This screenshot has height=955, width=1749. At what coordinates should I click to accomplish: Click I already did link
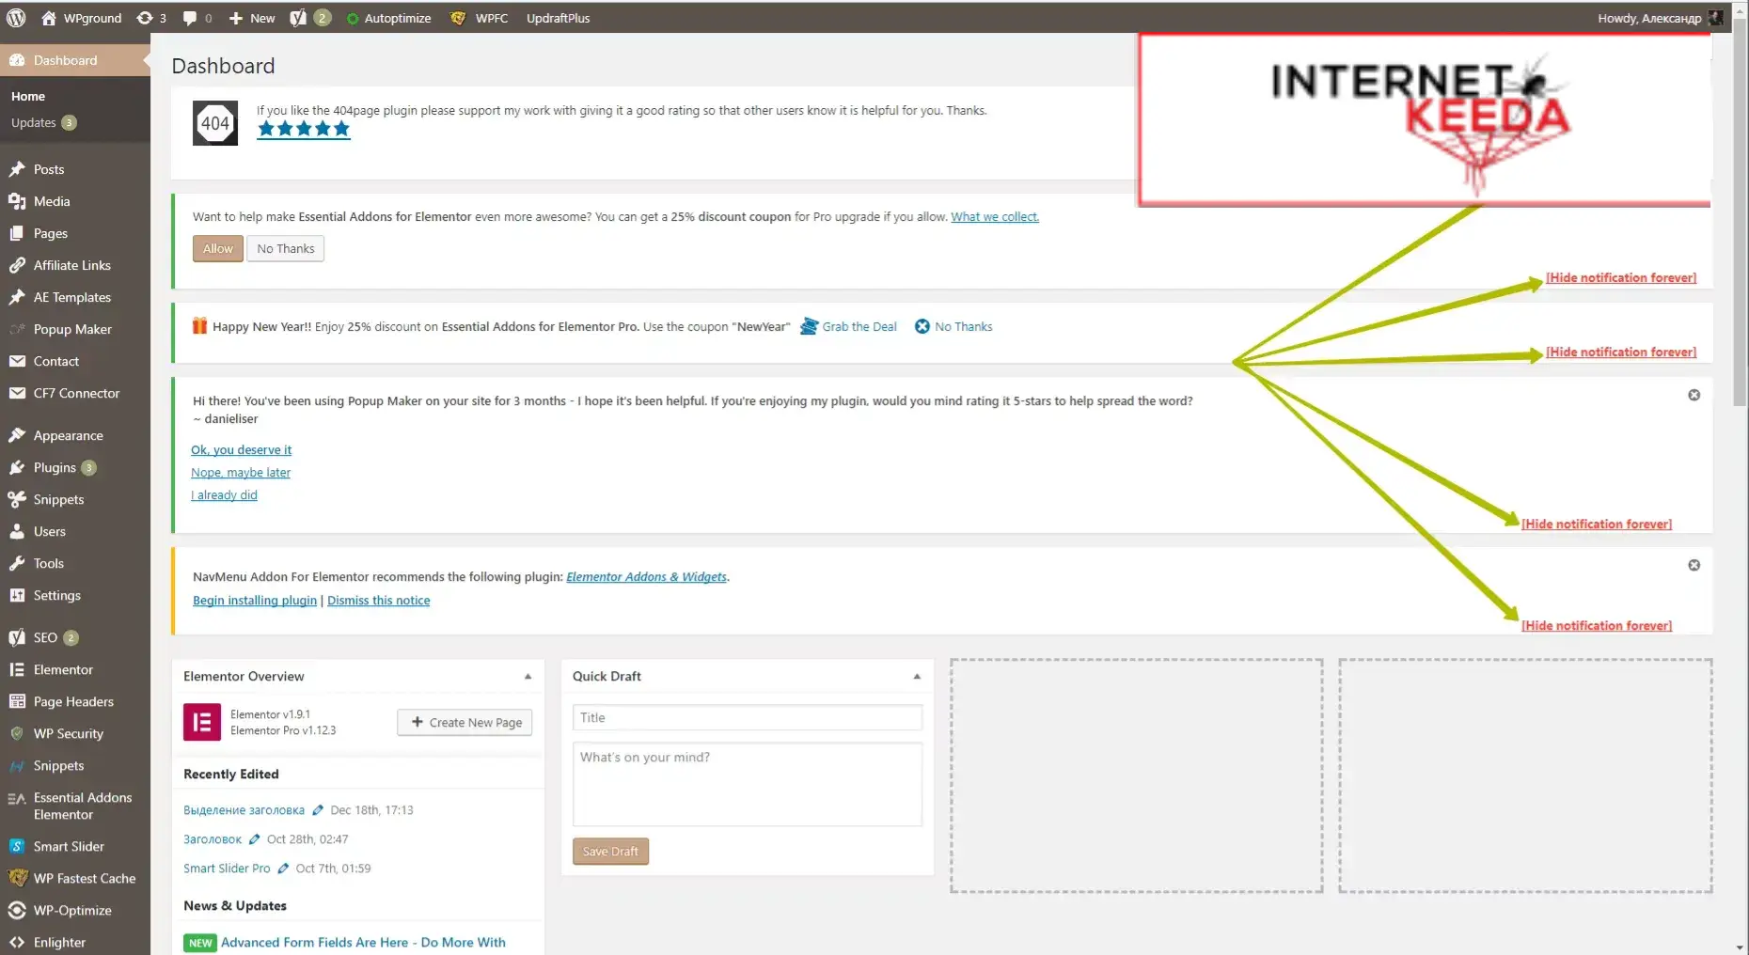coord(224,494)
